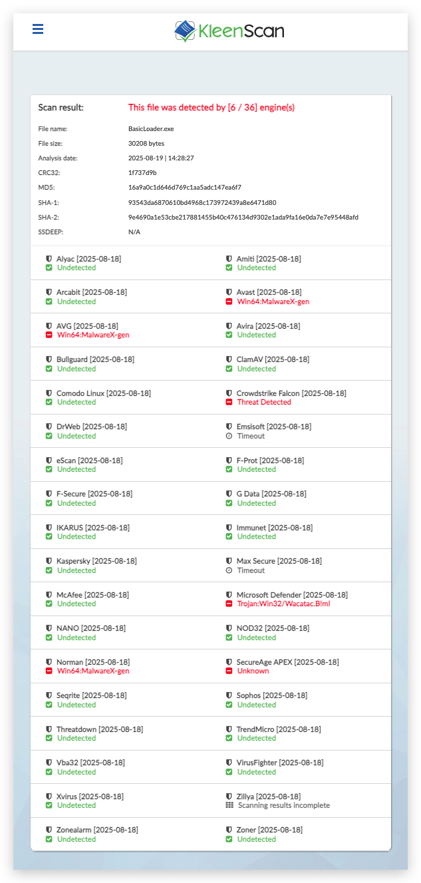
Task: Click Norman's 'Win64:MalwareX-gen' result
Action: pos(93,671)
